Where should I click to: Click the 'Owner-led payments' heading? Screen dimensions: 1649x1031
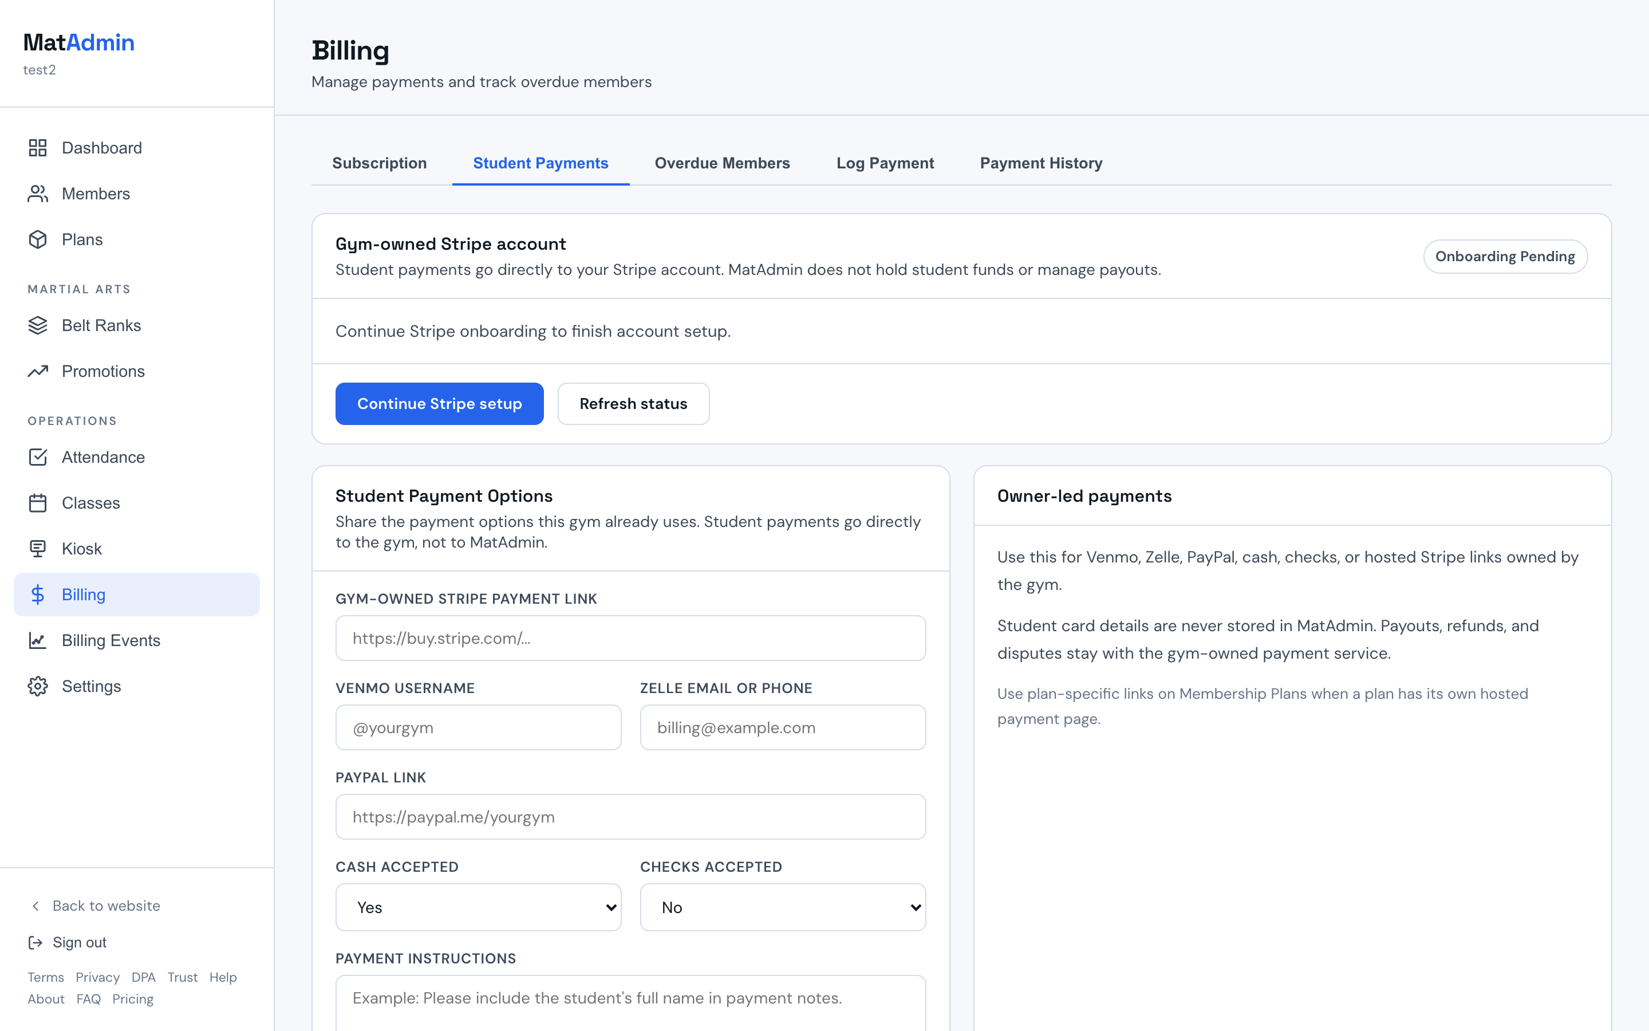1084,495
